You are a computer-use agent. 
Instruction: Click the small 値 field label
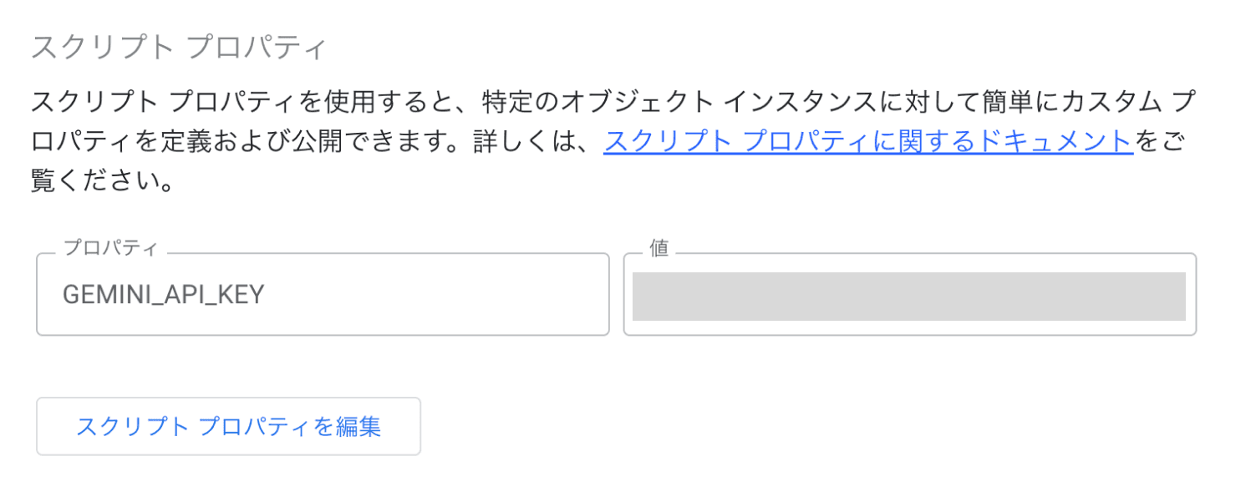tap(659, 249)
